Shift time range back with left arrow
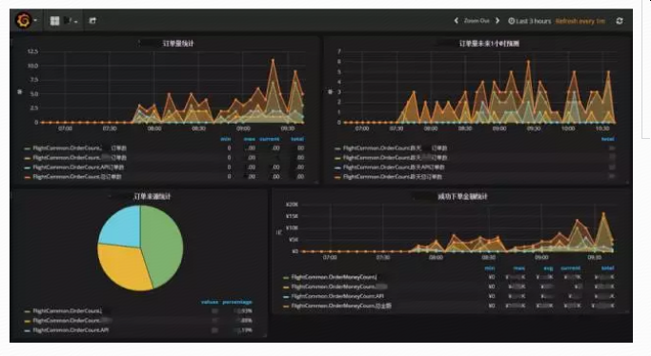This screenshot has width=651, height=356. [x=456, y=21]
